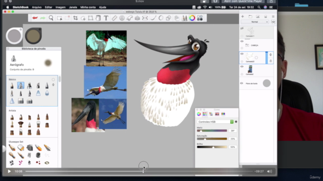Hide the selected Camada22 layer

click(x=242, y=54)
